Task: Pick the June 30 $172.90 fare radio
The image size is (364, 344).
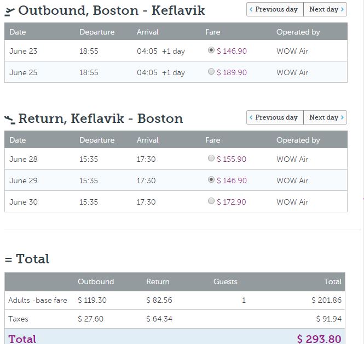Action: pos(211,201)
